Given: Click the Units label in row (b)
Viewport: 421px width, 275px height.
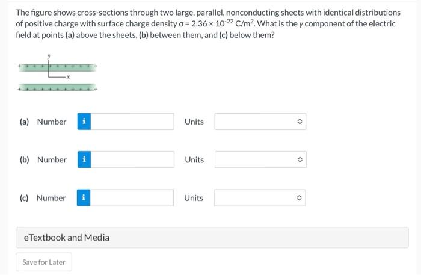Looking at the screenshot, I should (194, 159).
